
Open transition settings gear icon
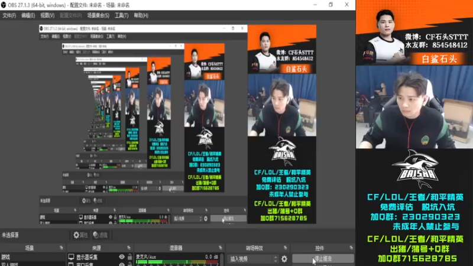tap(284, 259)
